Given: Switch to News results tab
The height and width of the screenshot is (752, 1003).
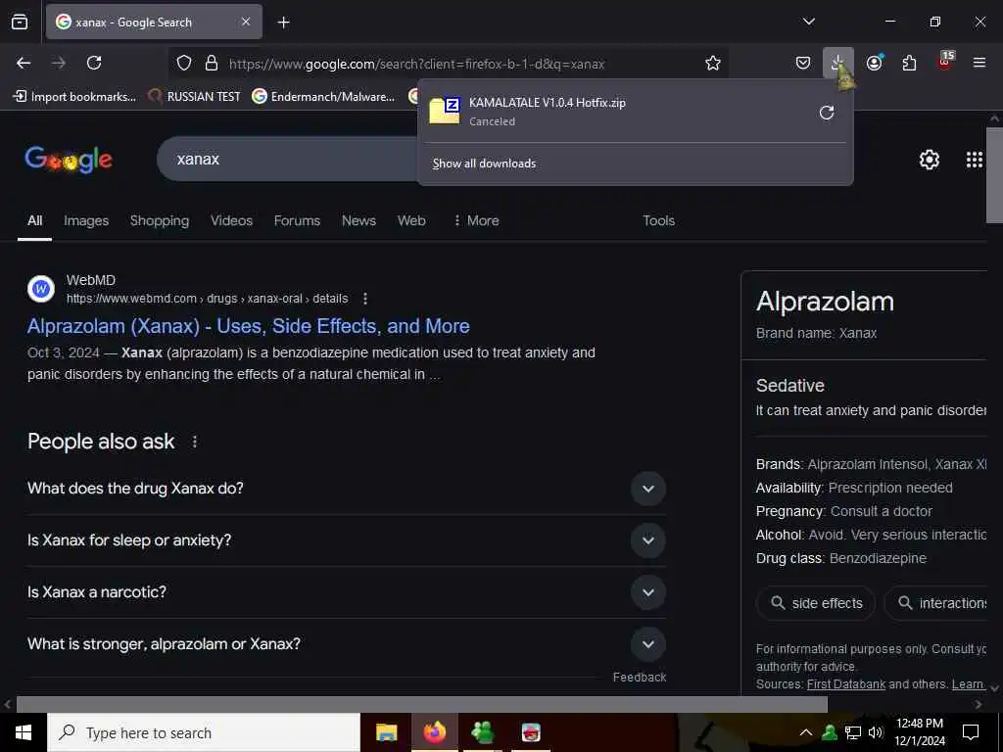Looking at the screenshot, I should 358,220.
